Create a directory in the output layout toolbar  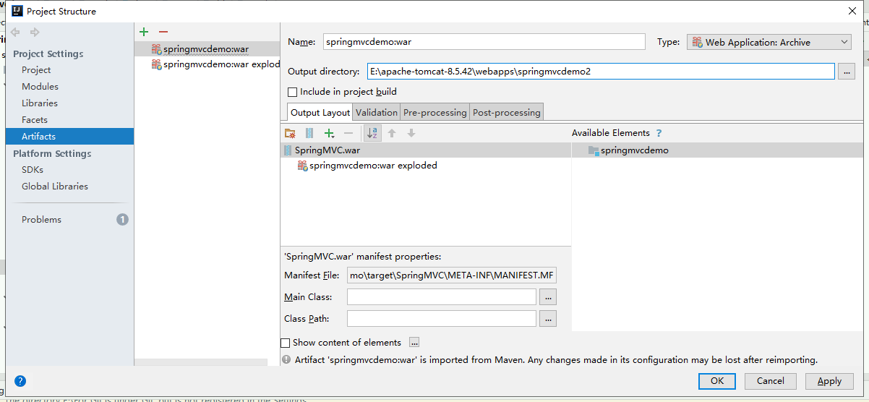[x=290, y=133]
